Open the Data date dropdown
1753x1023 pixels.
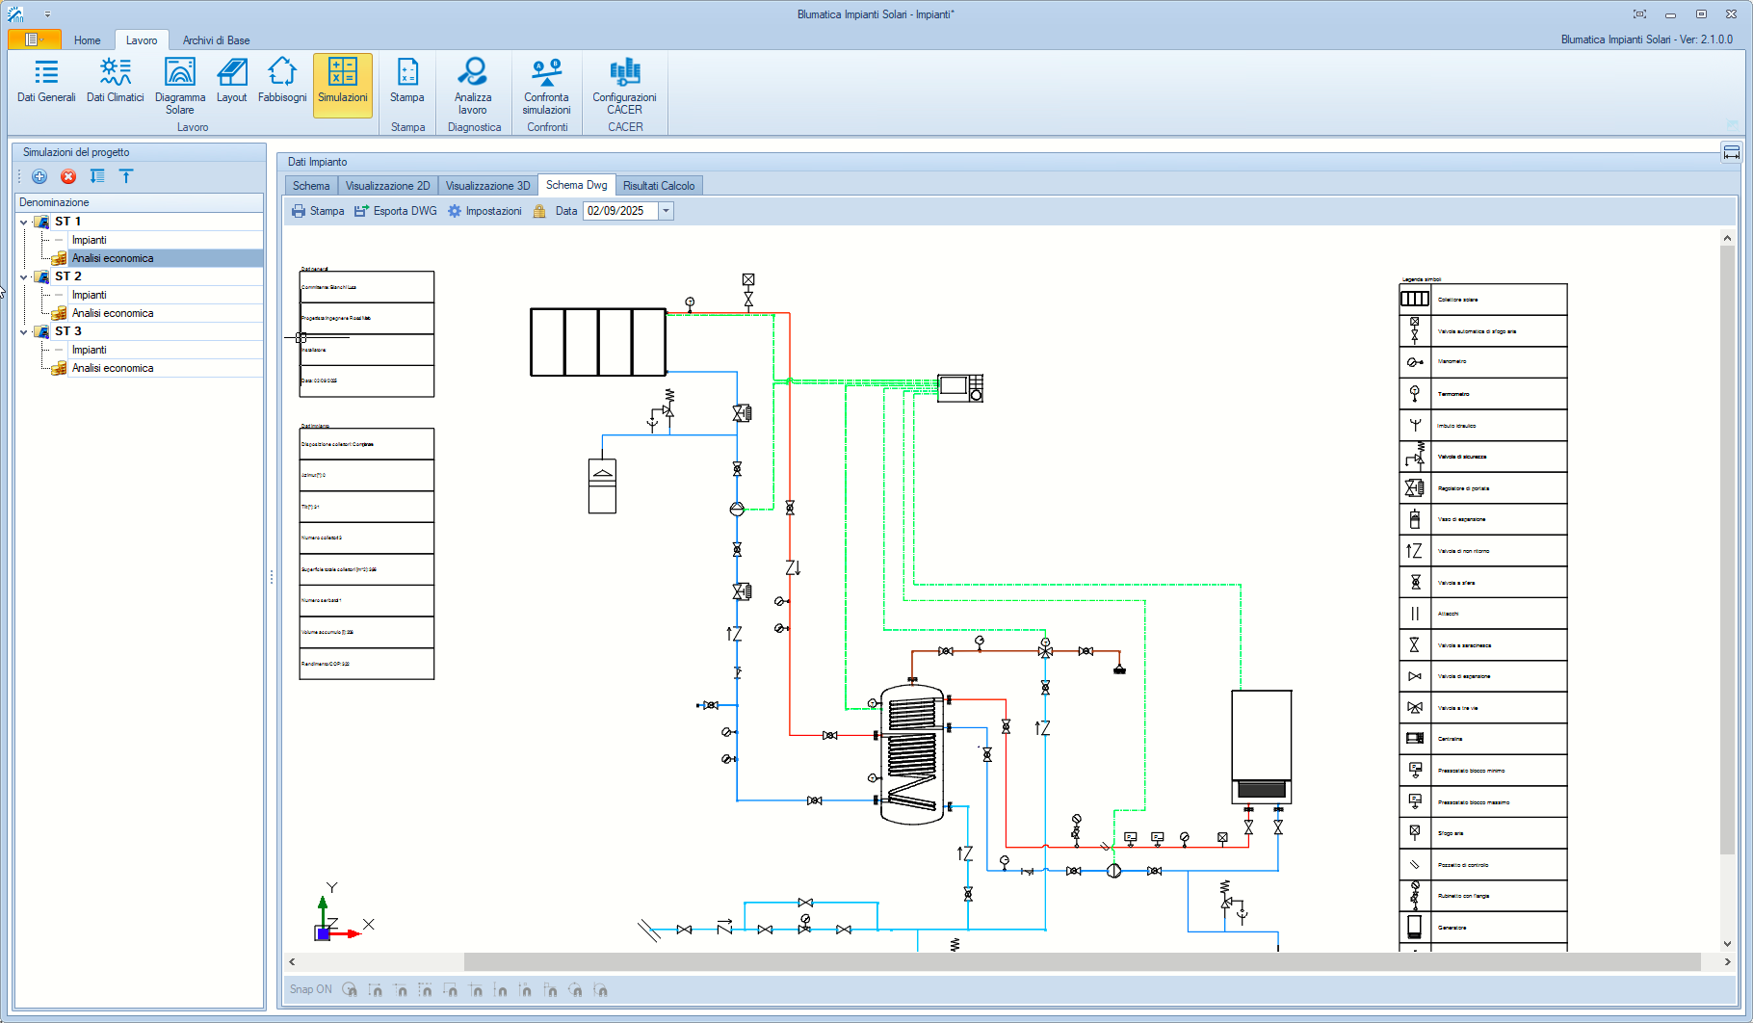(x=666, y=211)
